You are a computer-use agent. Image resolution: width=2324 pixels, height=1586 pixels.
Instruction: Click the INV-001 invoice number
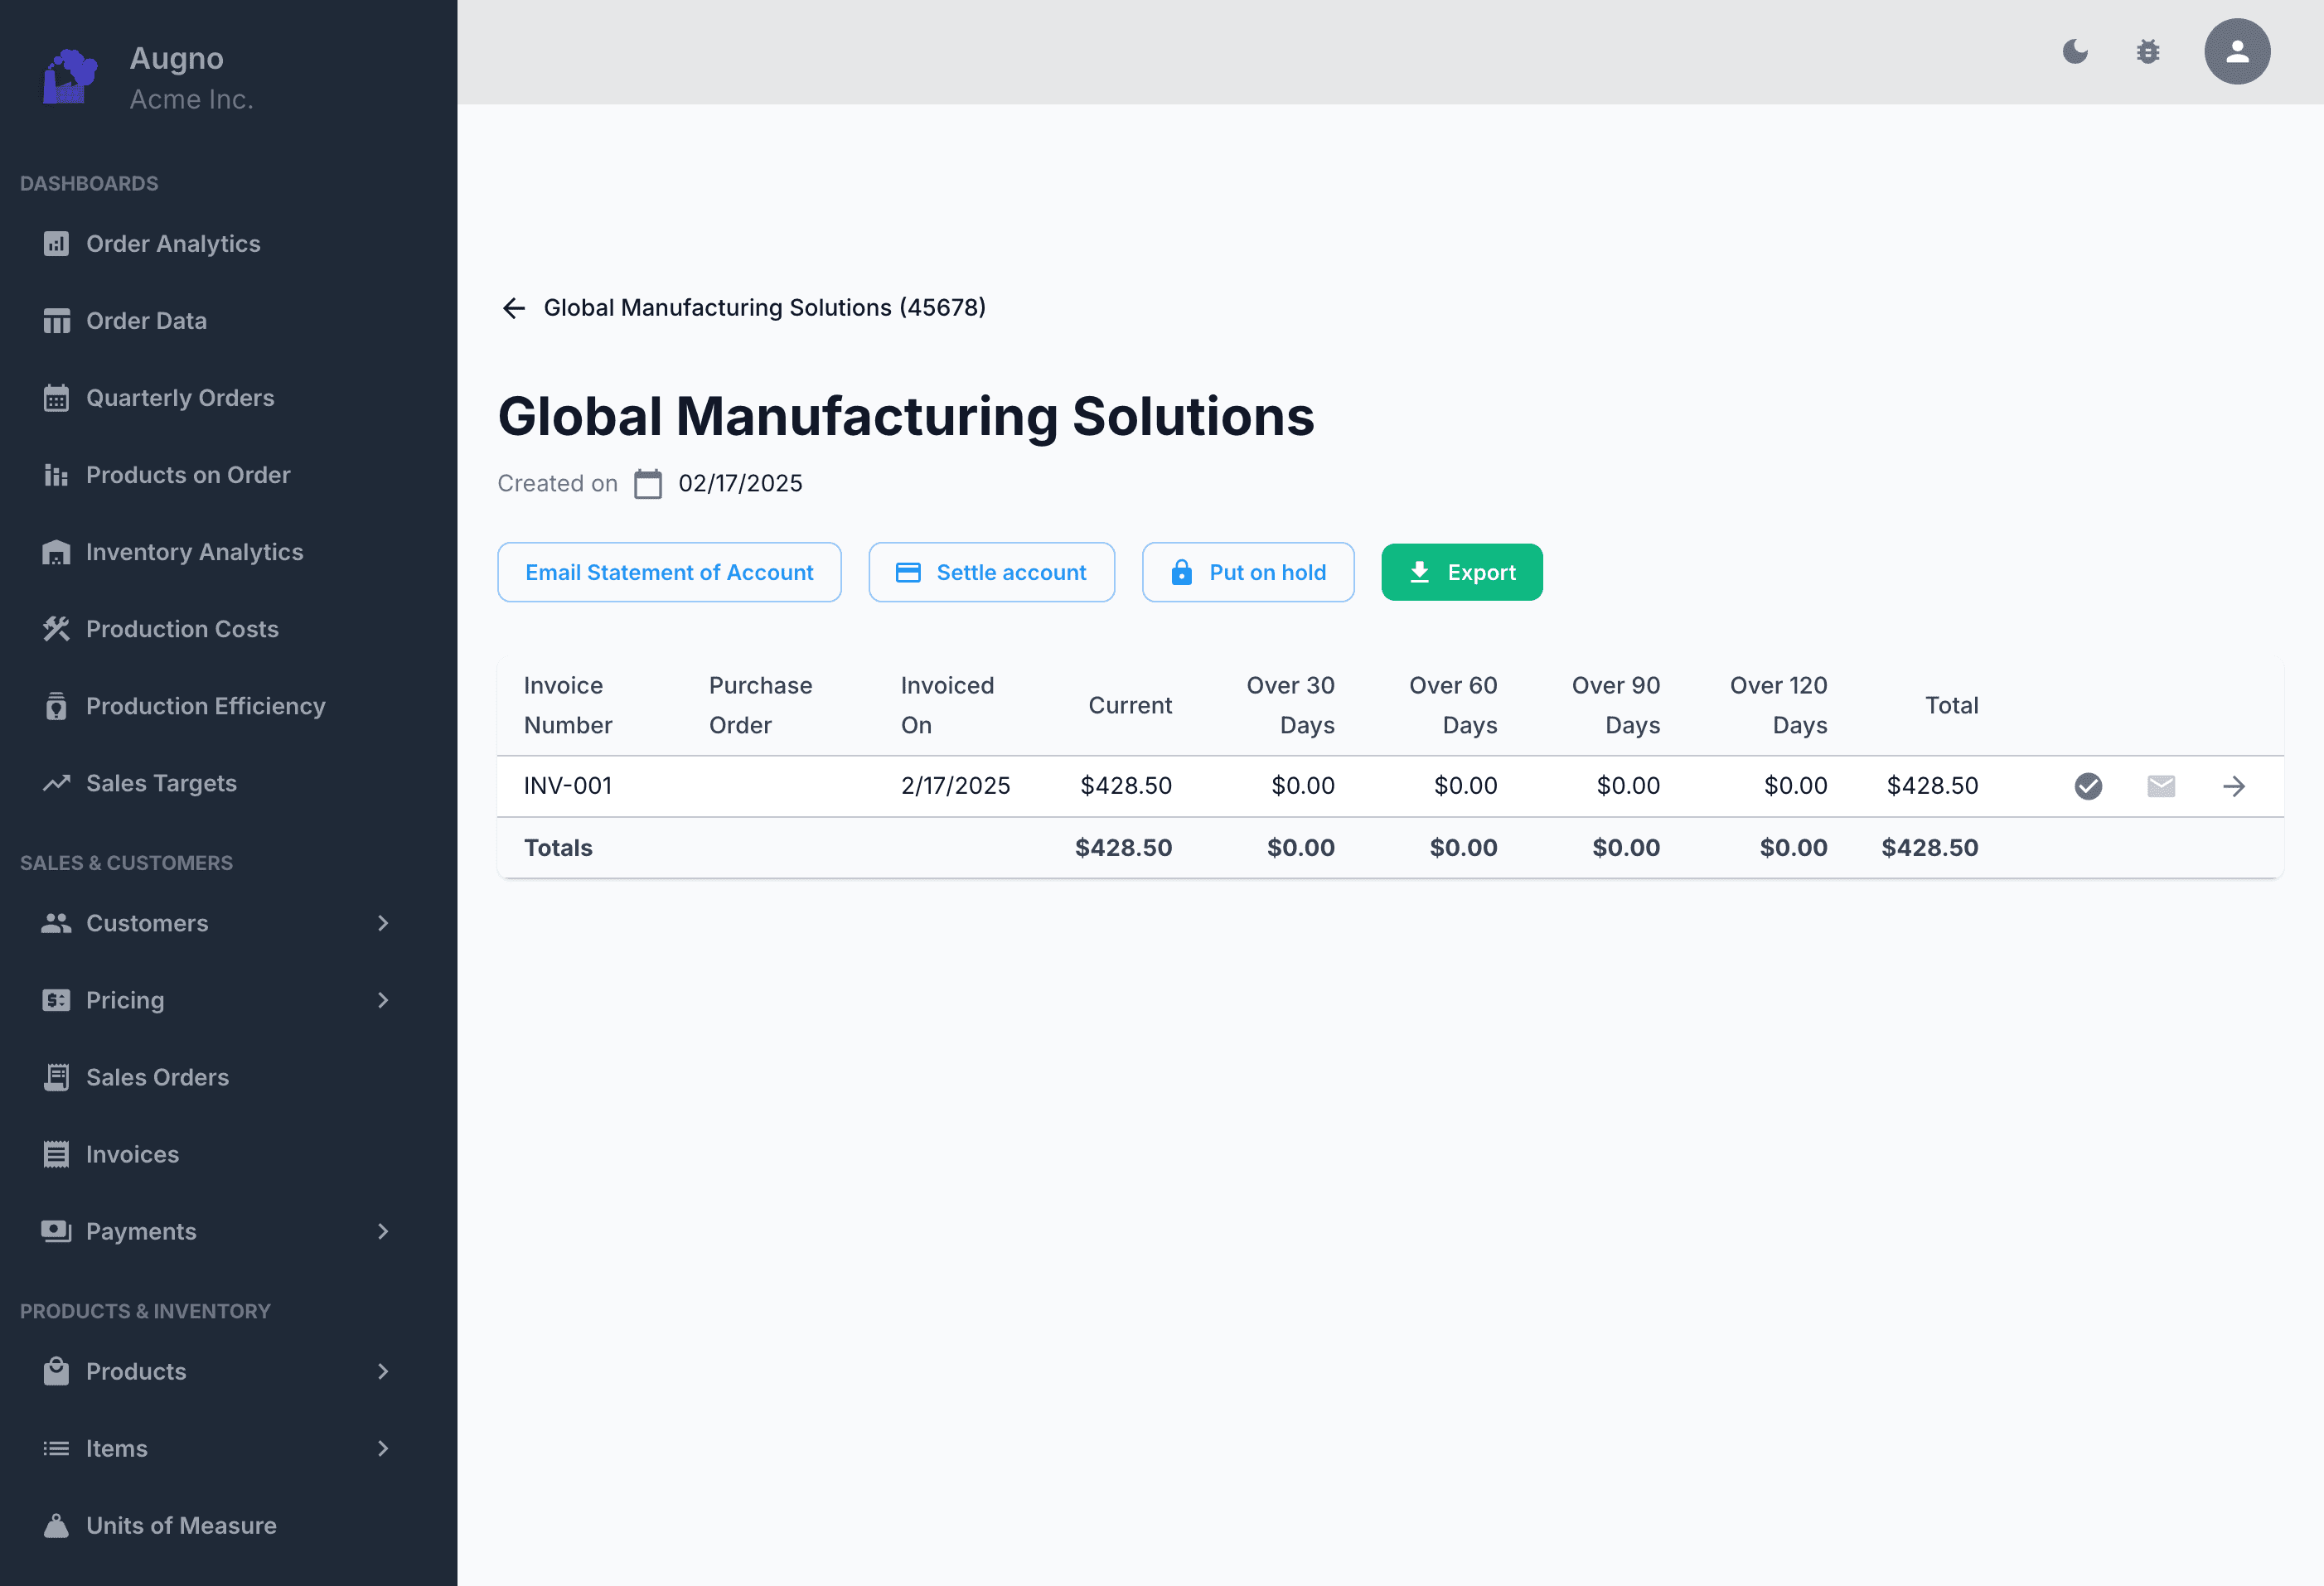pos(567,786)
